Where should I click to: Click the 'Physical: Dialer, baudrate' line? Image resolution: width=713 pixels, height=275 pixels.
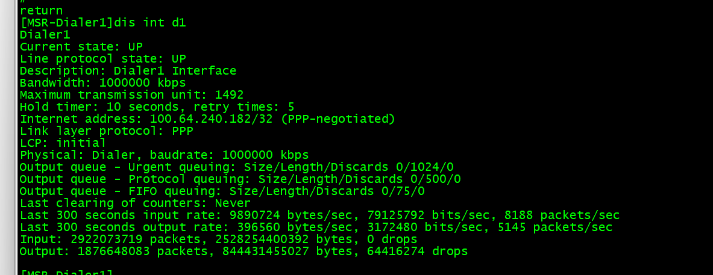164,155
